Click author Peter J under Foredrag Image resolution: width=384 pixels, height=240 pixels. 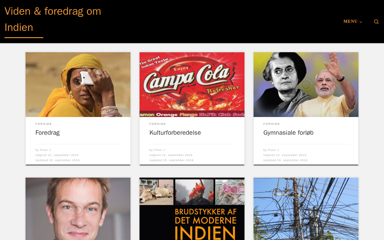point(46,150)
